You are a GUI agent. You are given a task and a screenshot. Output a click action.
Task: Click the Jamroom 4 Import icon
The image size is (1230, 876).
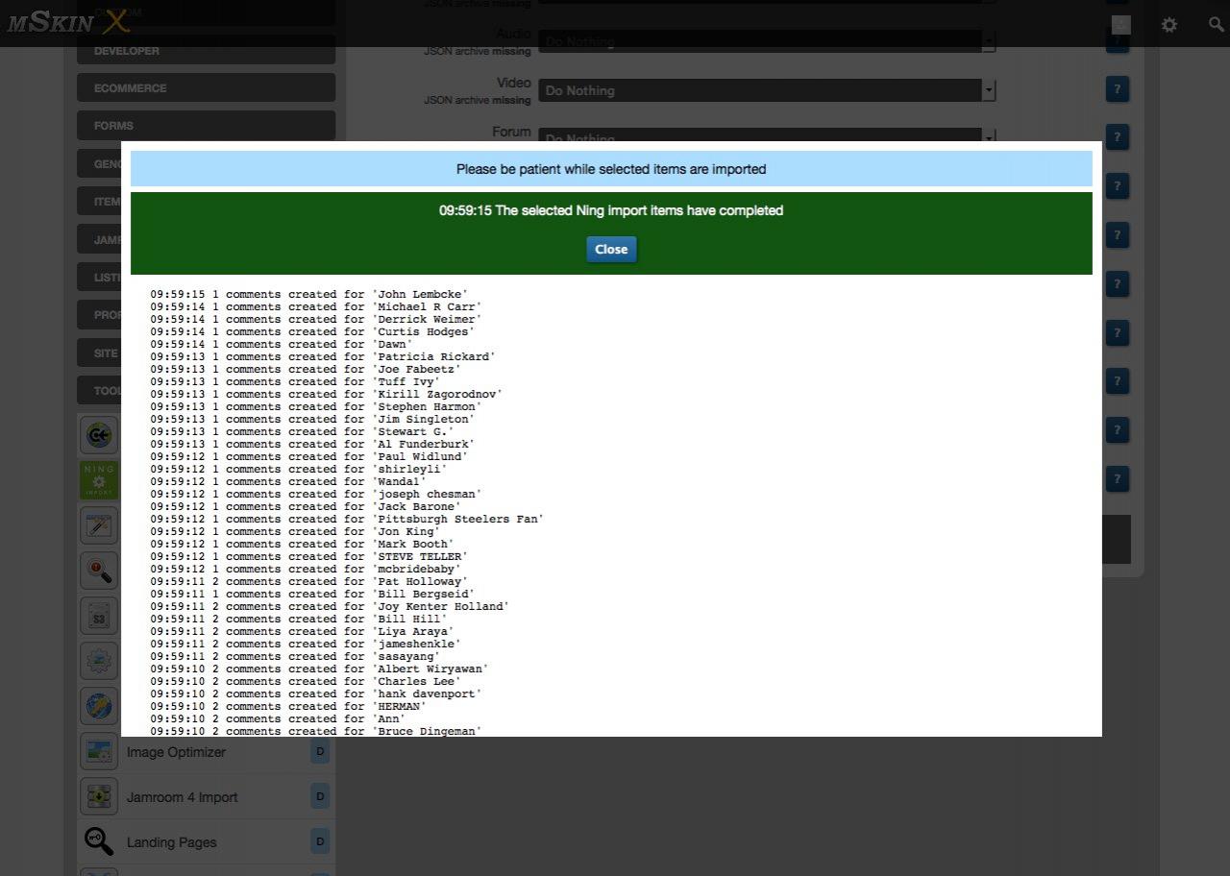(x=99, y=797)
